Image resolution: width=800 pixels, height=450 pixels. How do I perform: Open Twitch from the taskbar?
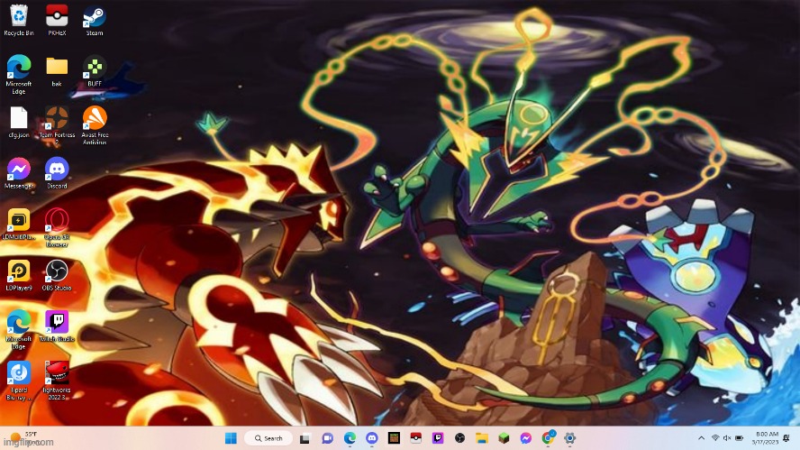click(x=438, y=438)
